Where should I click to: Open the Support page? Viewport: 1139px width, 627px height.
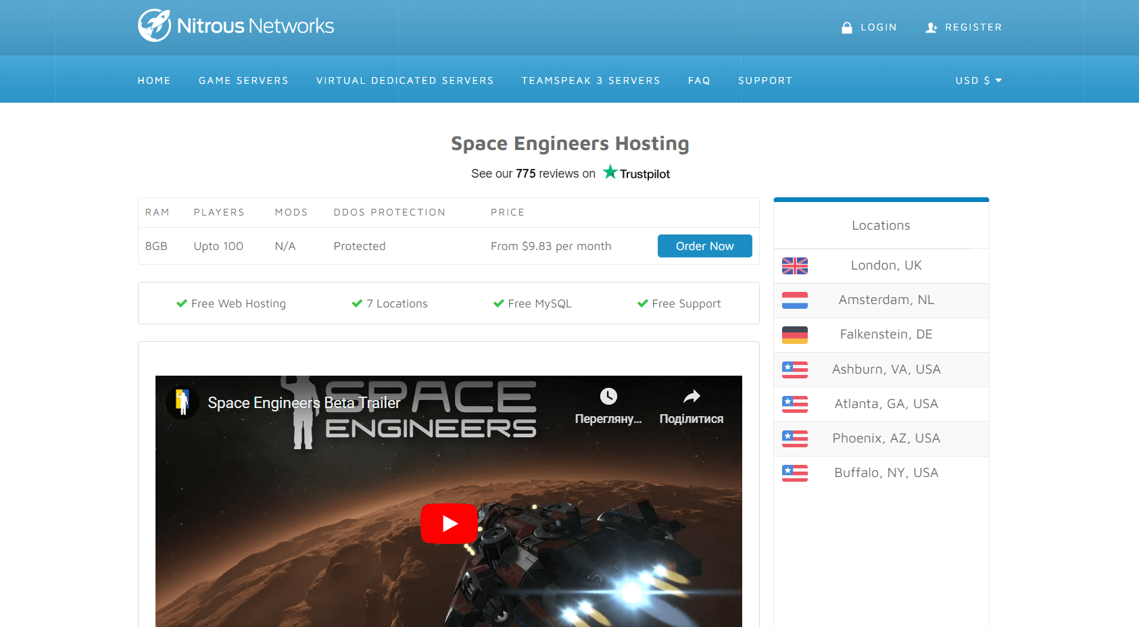pyautogui.click(x=765, y=80)
